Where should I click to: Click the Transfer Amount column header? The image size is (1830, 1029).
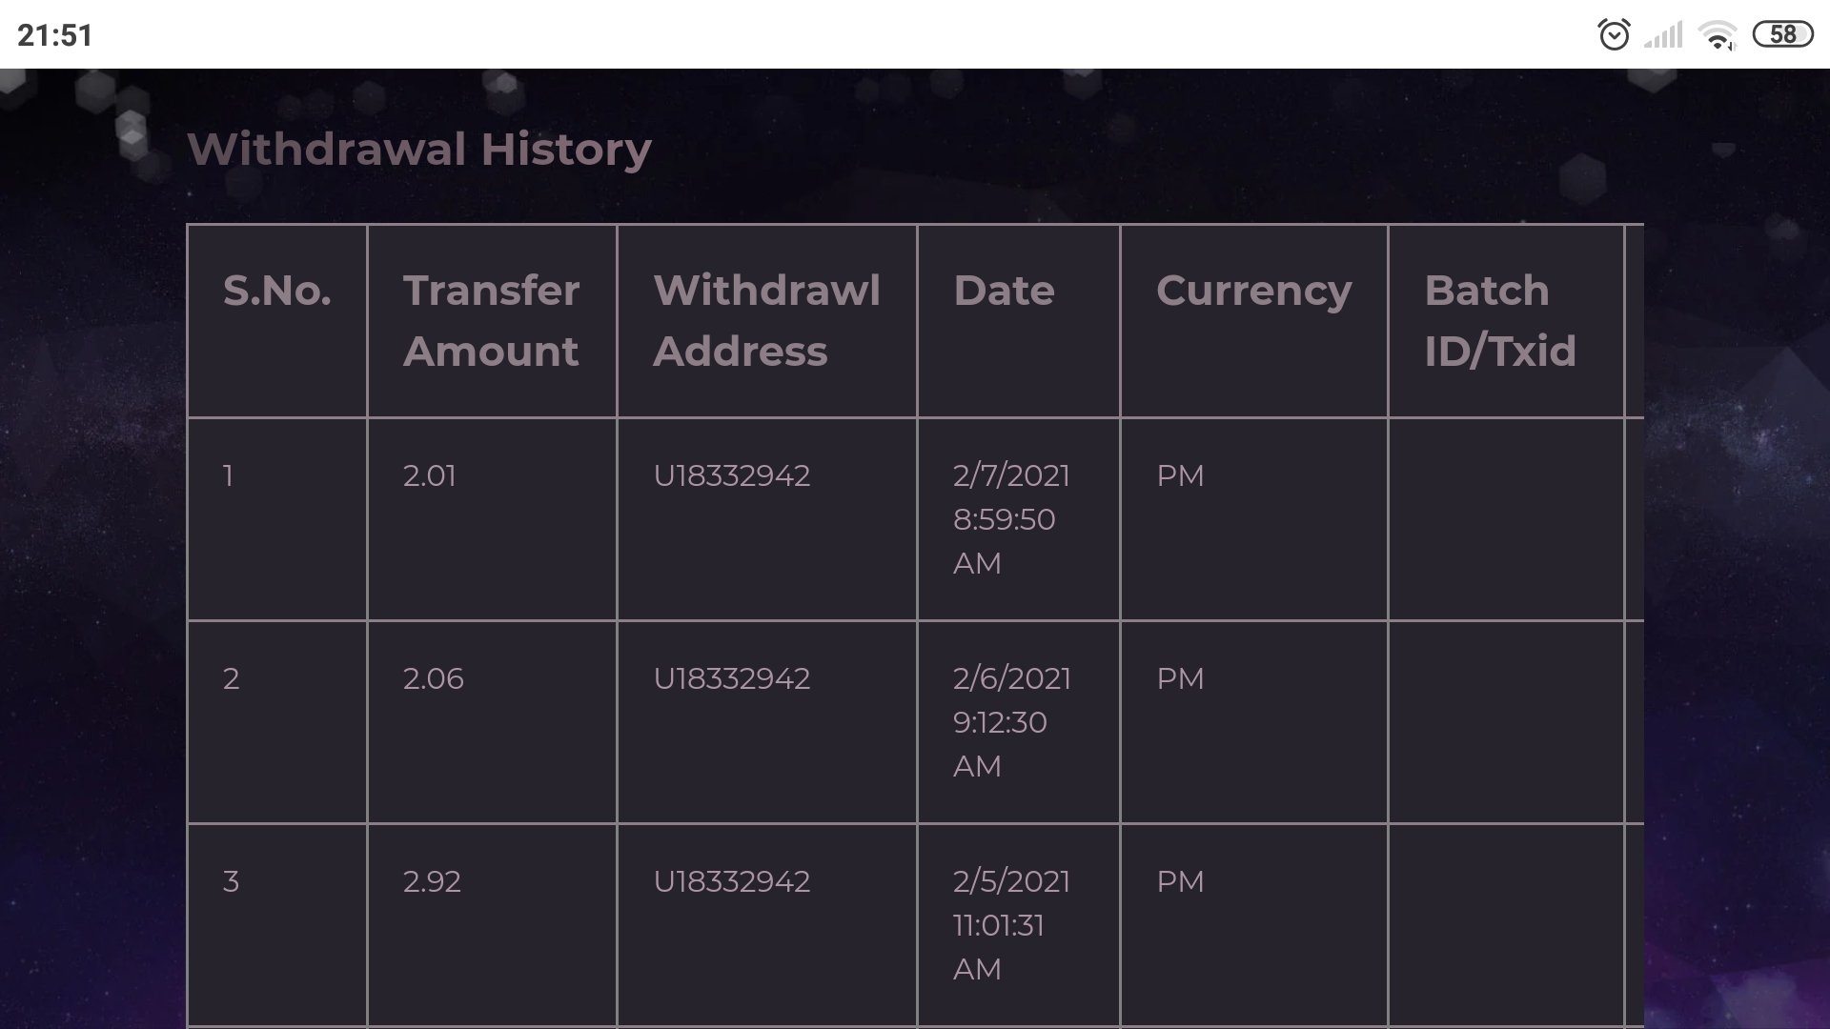click(491, 321)
